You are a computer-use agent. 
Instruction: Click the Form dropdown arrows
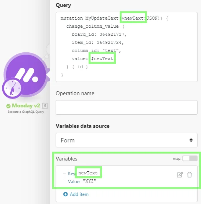(x=191, y=140)
